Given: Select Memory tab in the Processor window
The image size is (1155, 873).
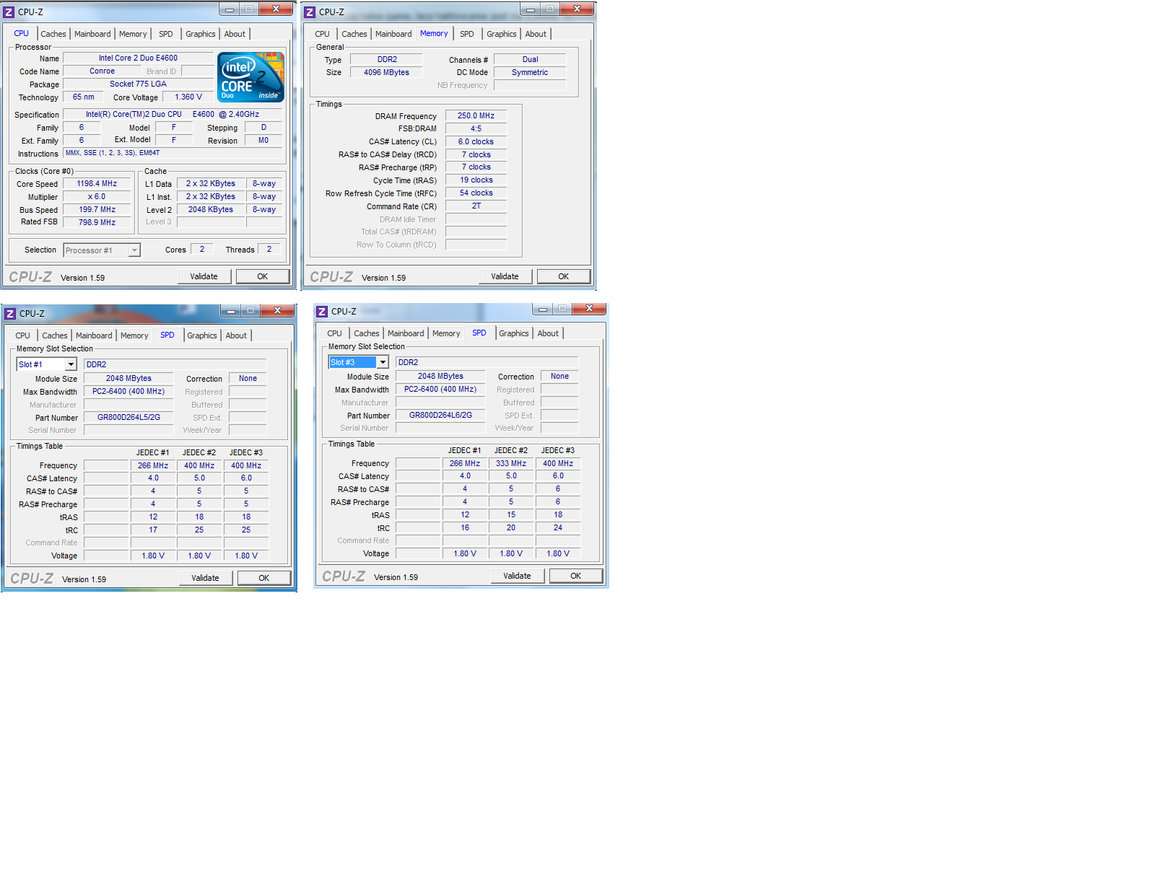Looking at the screenshot, I should coord(133,34).
